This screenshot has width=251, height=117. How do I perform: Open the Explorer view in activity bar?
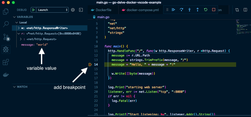point(6,11)
